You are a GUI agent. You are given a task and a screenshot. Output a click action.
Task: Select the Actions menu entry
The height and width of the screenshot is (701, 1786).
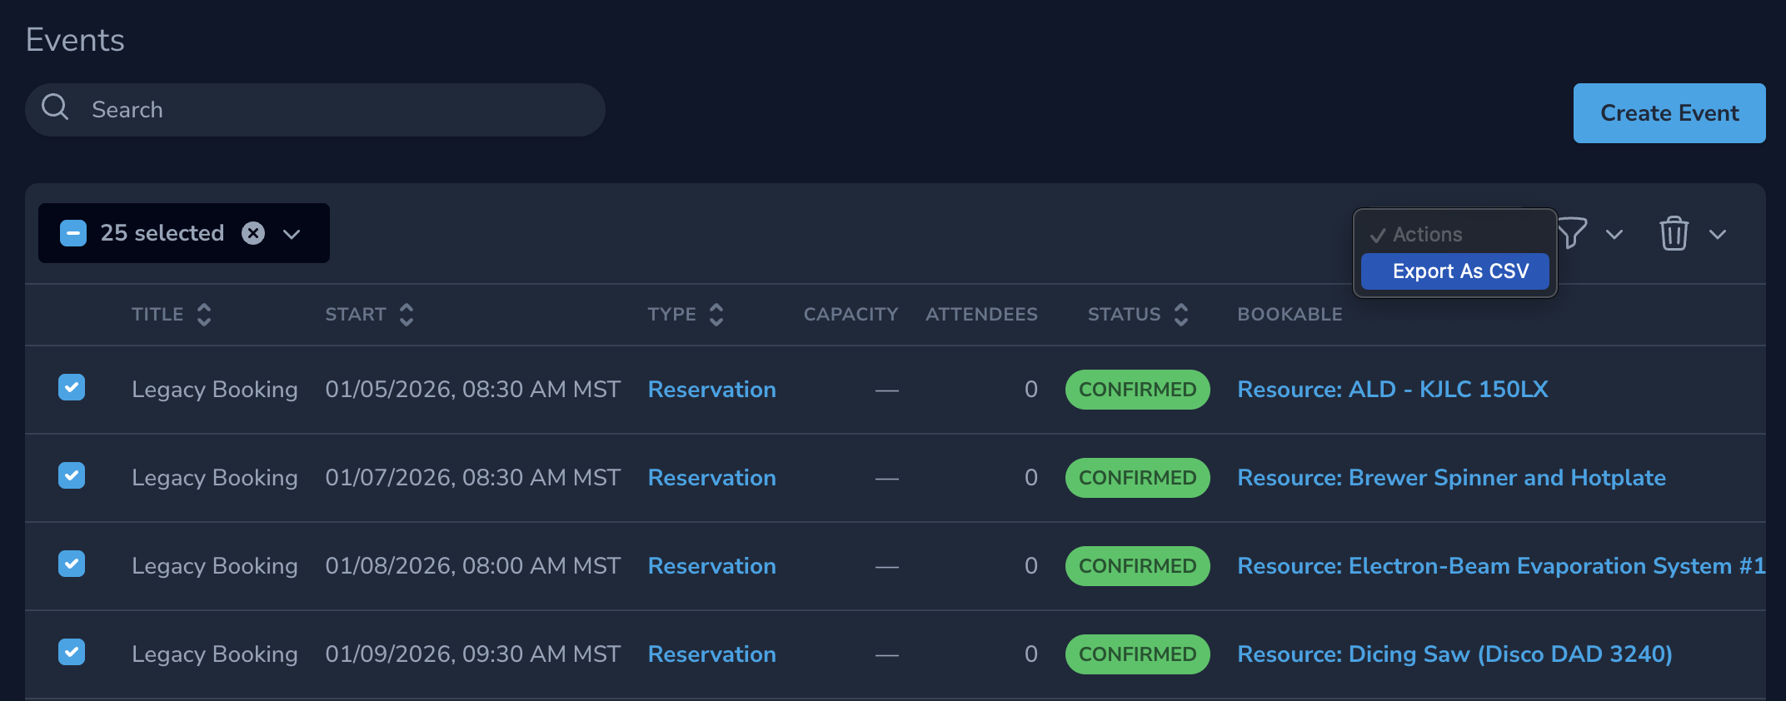(x=1427, y=235)
